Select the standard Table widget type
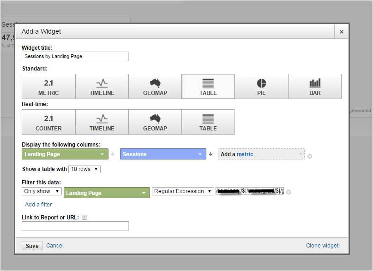This screenshot has height=271, width=373. [208, 87]
